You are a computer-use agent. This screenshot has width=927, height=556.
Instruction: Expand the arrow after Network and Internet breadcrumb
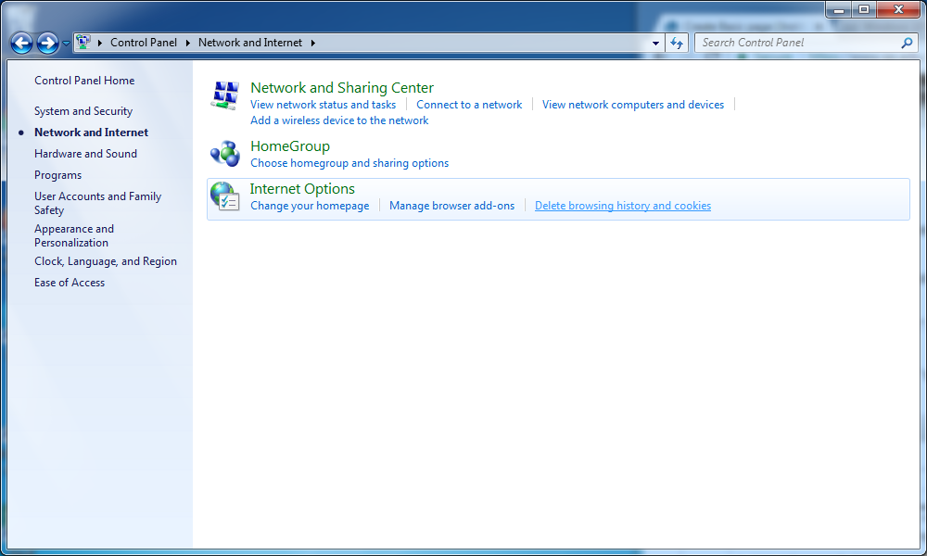coord(312,43)
